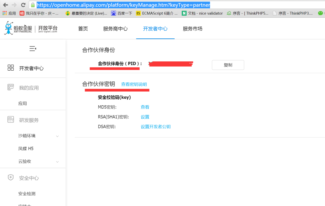
Task: Open the ThinkPHP3 序言 bookmark
Action: coord(293,13)
